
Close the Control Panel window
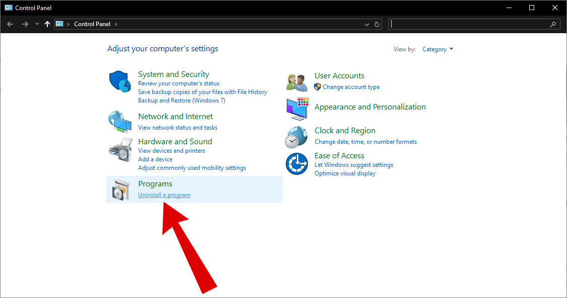(555, 8)
